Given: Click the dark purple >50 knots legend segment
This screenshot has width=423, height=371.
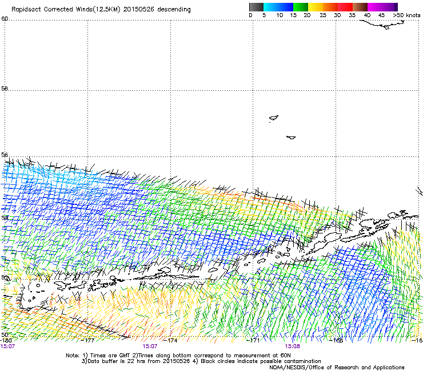Looking at the screenshot, I should (396, 7).
